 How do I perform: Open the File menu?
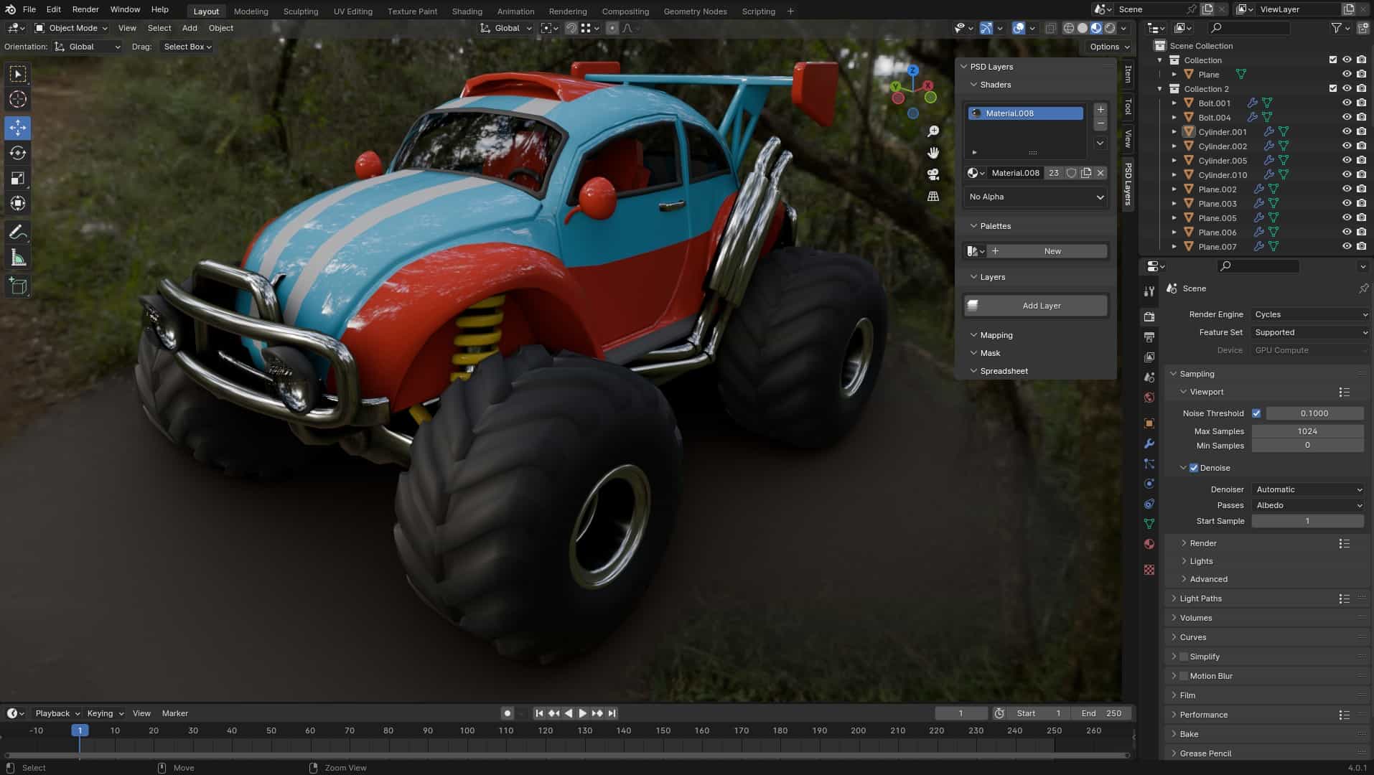click(x=29, y=9)
